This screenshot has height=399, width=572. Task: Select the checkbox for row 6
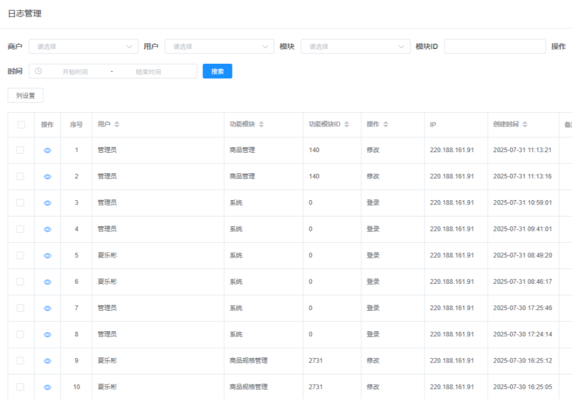tap(21, 282)
